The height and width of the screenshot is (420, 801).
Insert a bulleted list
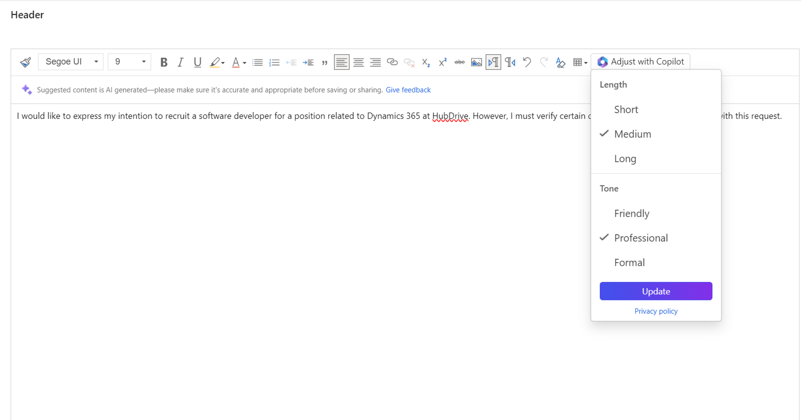point(257,62)
